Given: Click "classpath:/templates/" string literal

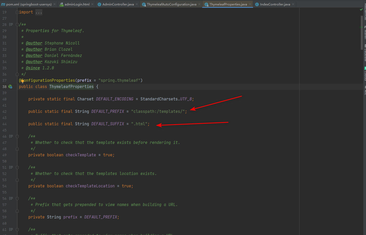Looking at the screenshot, I should coord(158,112).
